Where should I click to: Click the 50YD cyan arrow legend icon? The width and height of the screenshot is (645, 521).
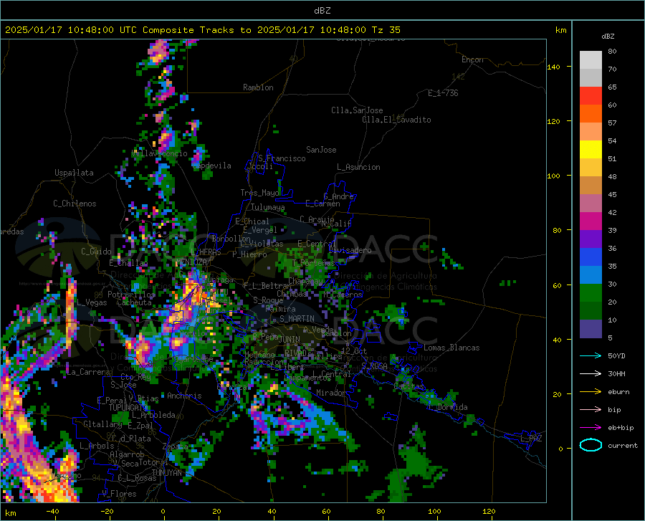(591, 355)
